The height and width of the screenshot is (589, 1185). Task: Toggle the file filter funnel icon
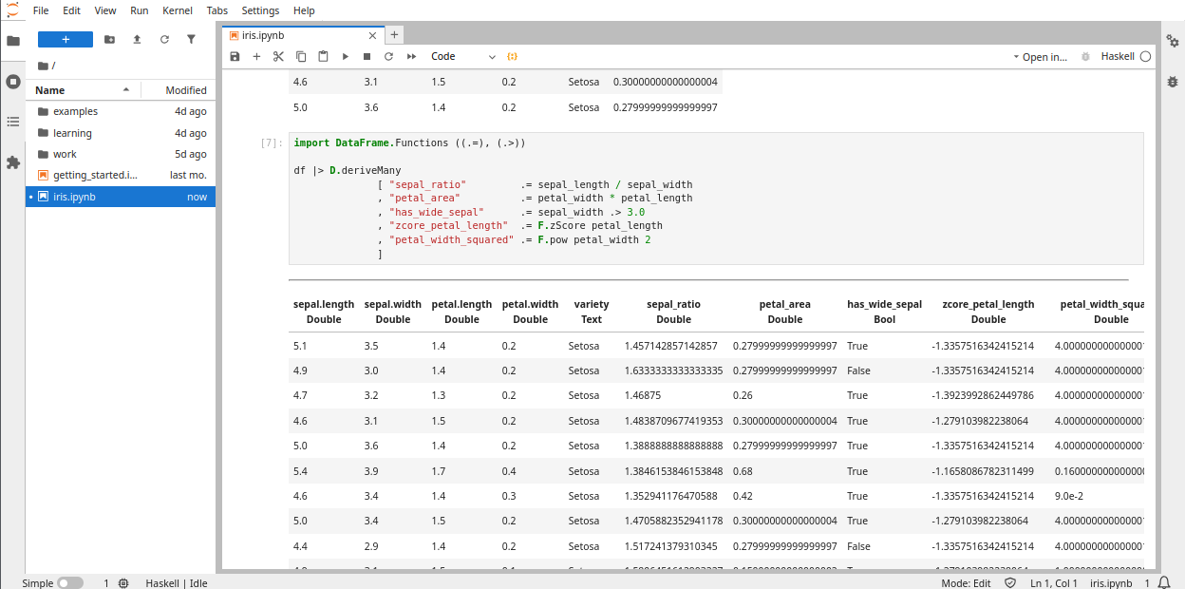191,39
